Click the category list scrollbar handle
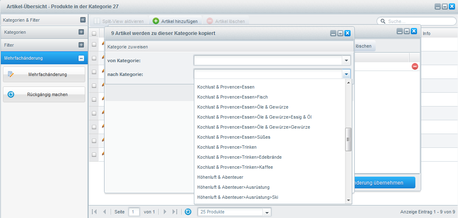Screen dimensions: 458x218 pyautogui.click(x=348, y=139)
